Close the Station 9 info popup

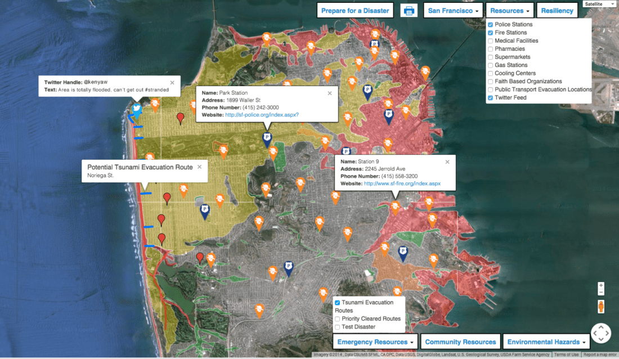[x=447, y=162]
